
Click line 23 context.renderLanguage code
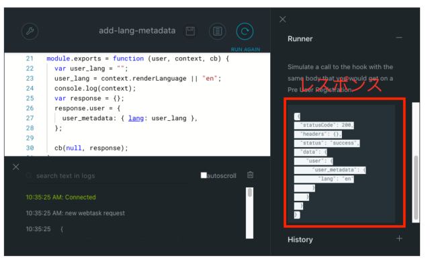[x=138, y=79]
